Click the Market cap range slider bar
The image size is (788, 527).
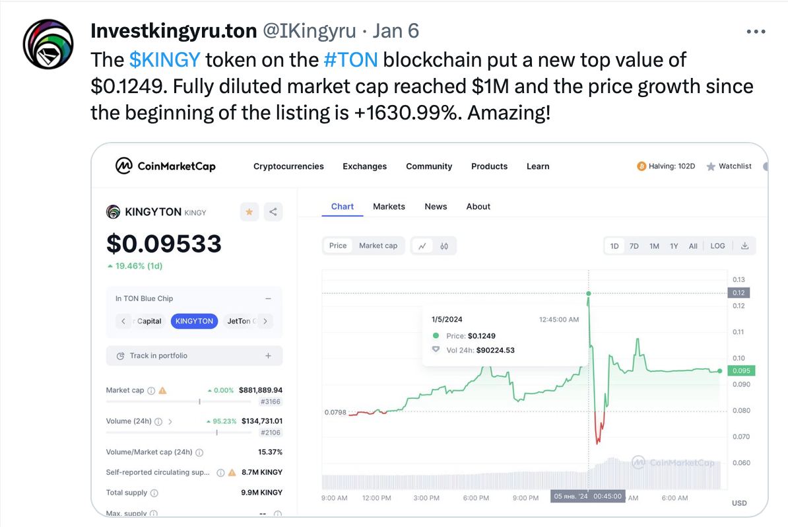[194, 402]
